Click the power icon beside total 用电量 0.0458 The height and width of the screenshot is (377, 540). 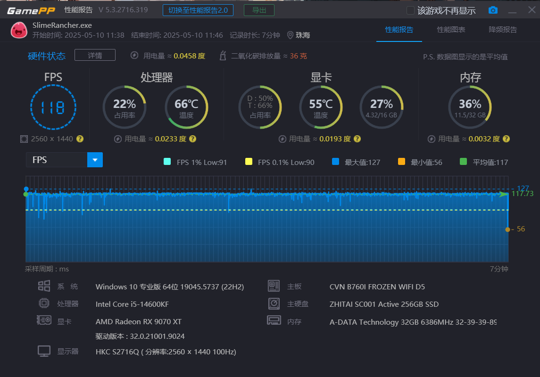tap(135, 56)
